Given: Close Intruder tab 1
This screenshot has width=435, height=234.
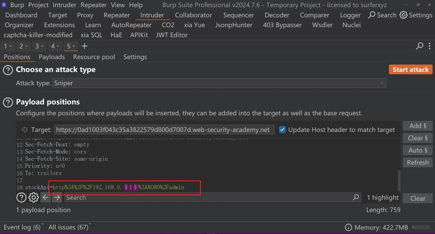Looking at the screenshot, I should (10, 46).
